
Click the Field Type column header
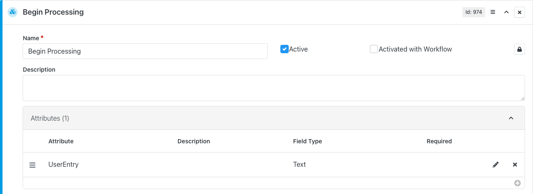pos(308,141)
